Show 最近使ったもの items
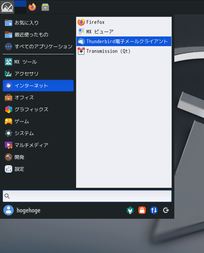This screenshot has height=253, width=204. pos(38,35)
